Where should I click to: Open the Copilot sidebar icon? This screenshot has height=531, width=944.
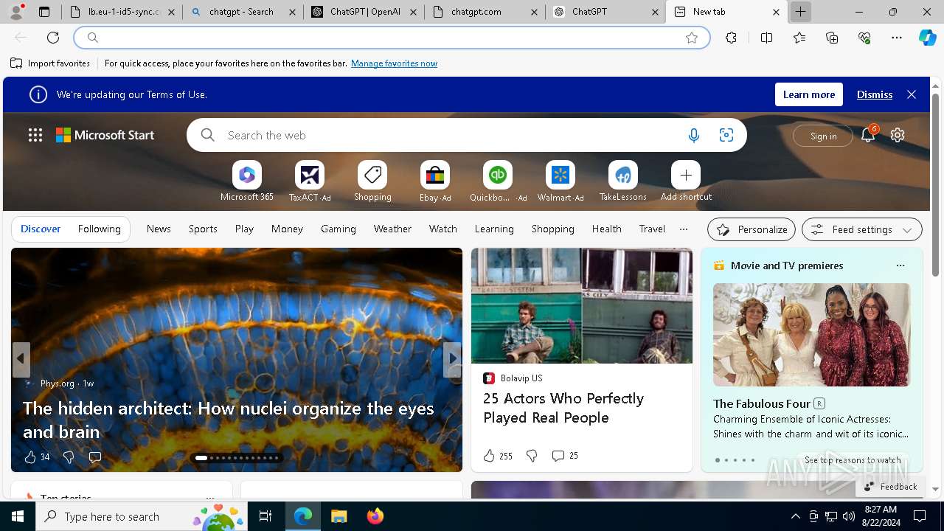click(927, 38)
